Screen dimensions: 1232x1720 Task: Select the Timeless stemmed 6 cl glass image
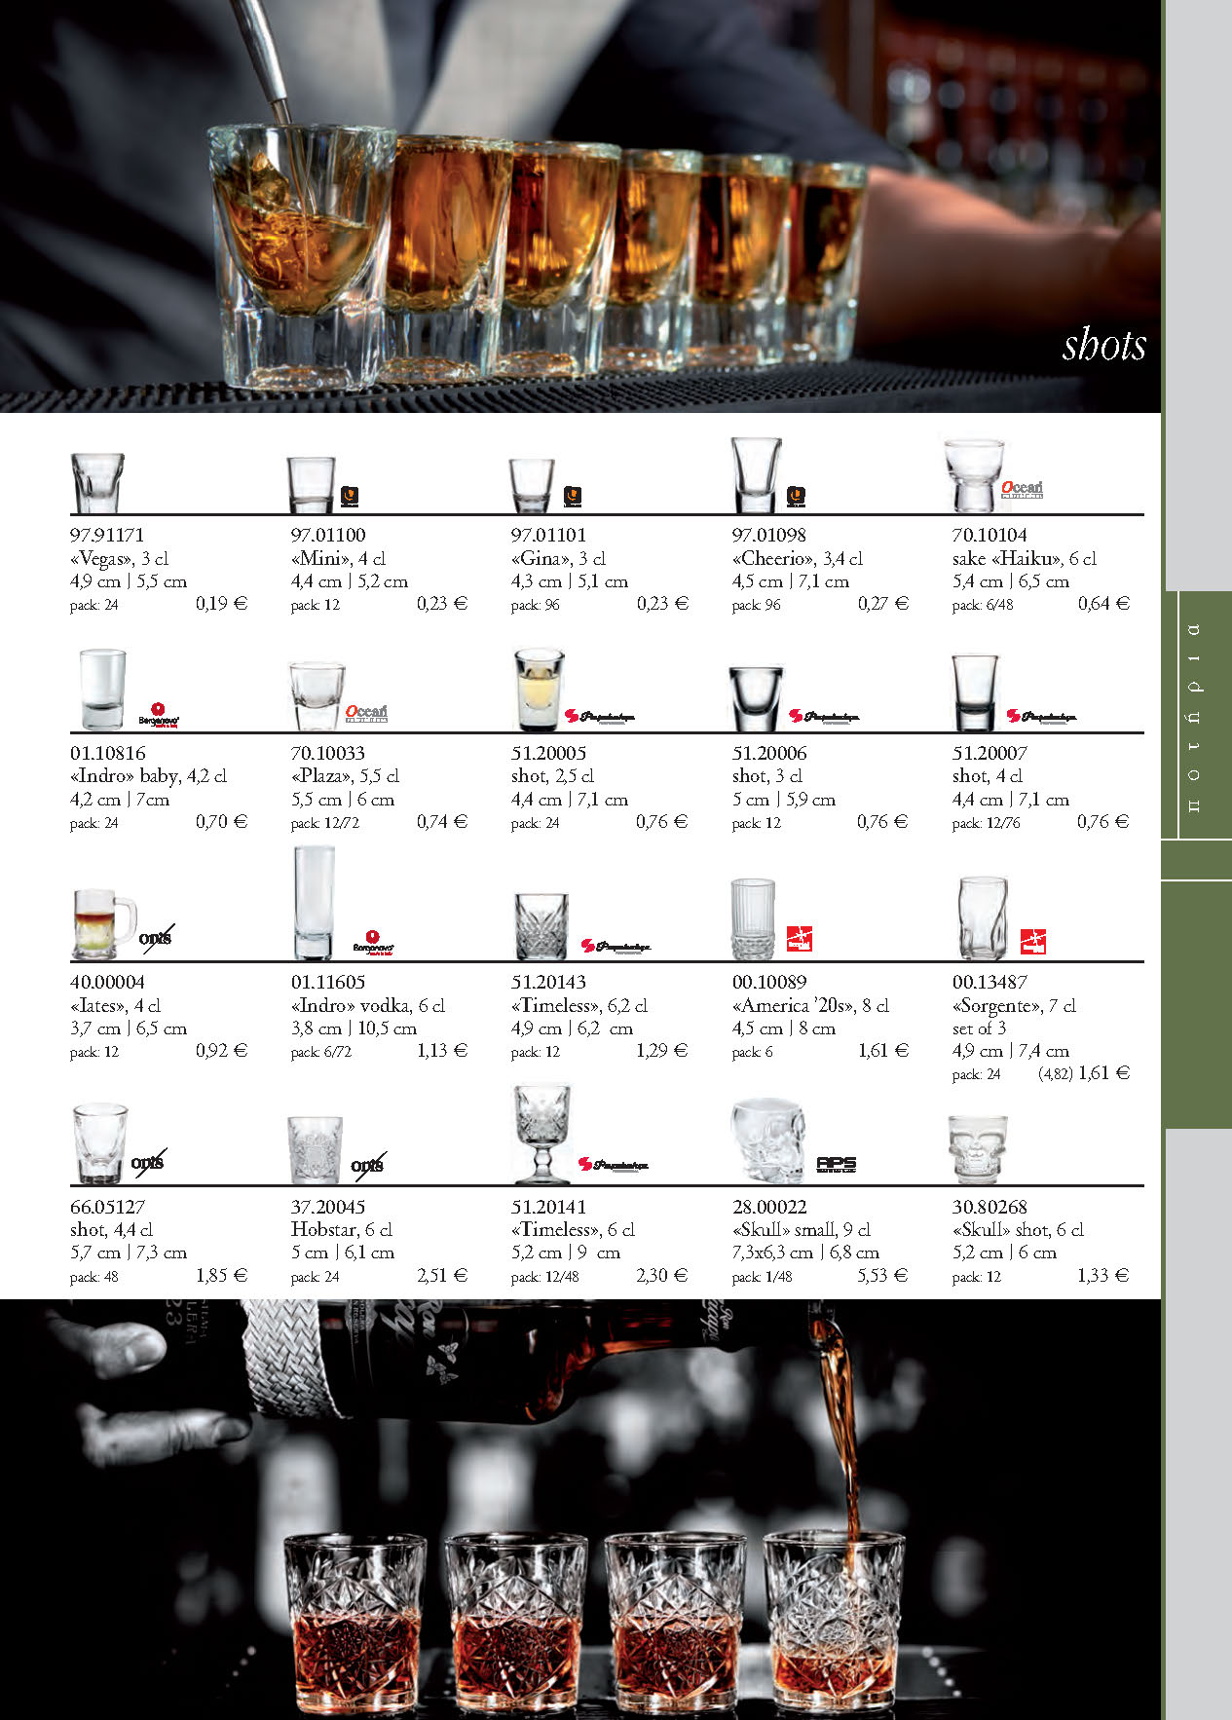coord(541,1133)
